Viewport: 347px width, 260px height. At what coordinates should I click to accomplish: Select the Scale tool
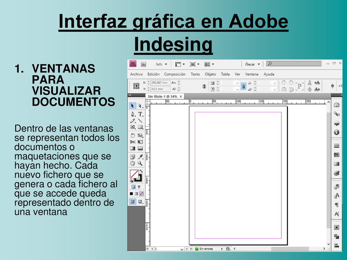[140, 135]
